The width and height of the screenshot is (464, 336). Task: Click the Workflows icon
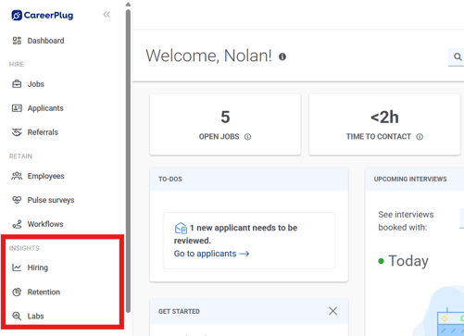click(17, 224)
